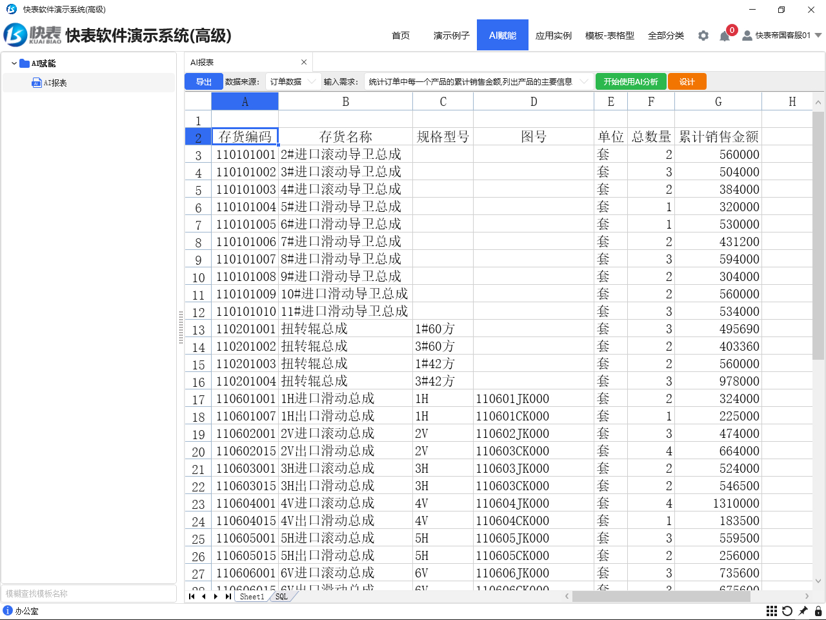Viewport: 826px width, 620px height.
Task: Click the pin icon in status bar
Action: pyautogui.click(x=803, y=611)
